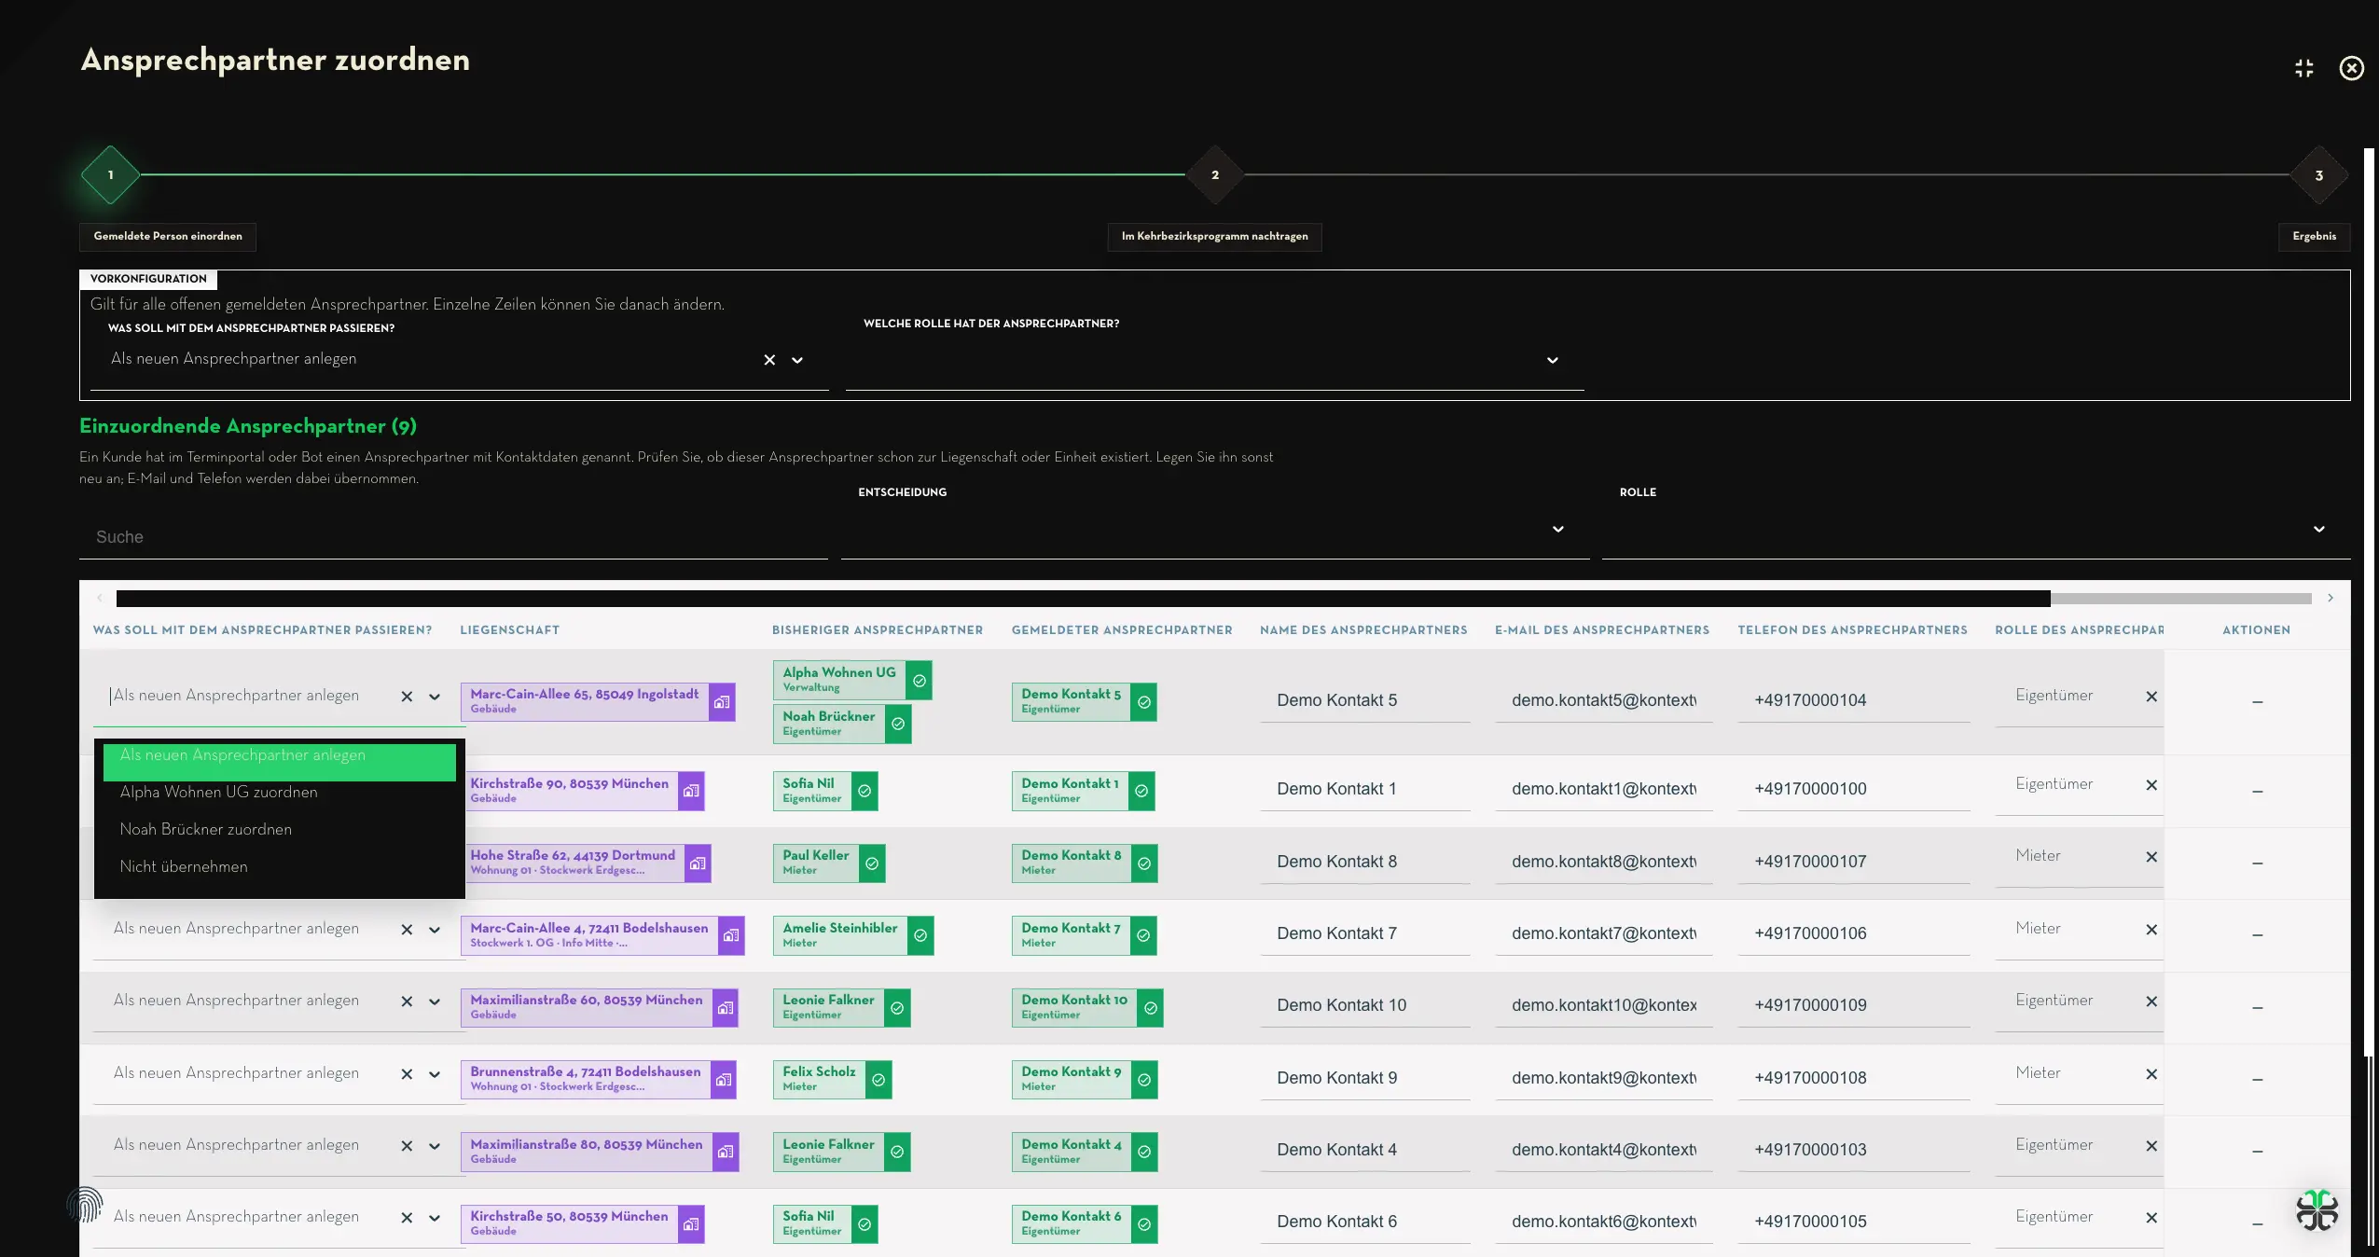The width and height of the screenshot is (2379, 1257).
Task: Go to step 2 Im Kehrbezirksprogramm nachtragen
Action: [x=1214, y=237]
